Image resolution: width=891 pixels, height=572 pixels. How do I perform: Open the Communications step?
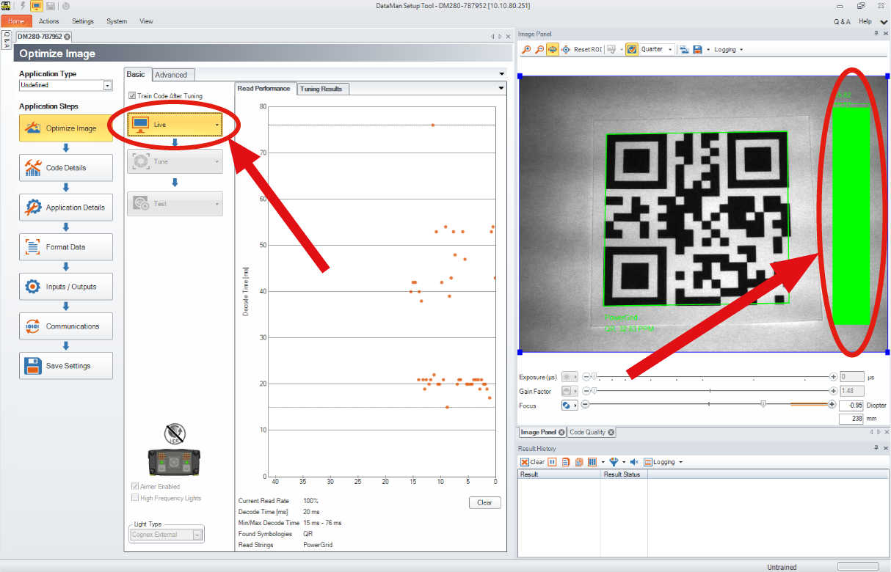[66, 326]
